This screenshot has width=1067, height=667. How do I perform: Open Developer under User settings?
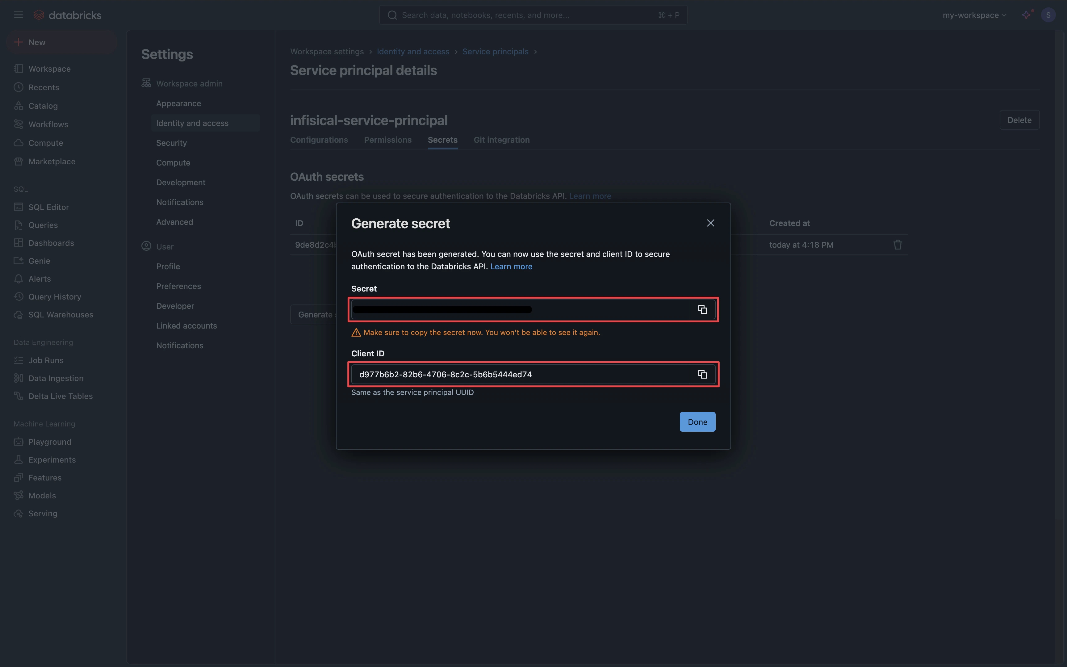175,306
